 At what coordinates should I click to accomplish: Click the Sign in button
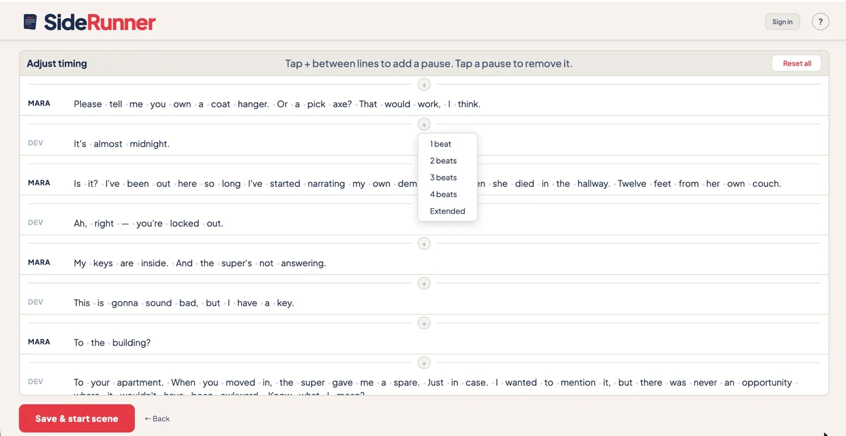[782, 22]
